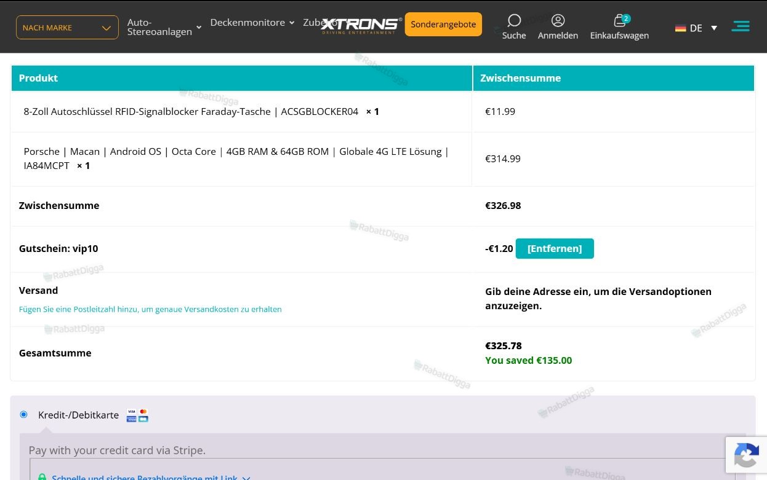Image resolution: width=767 pixels, height=480 pixels.
Task: Click the Einkaufswagen label
Action: click(x=619, y=36)
